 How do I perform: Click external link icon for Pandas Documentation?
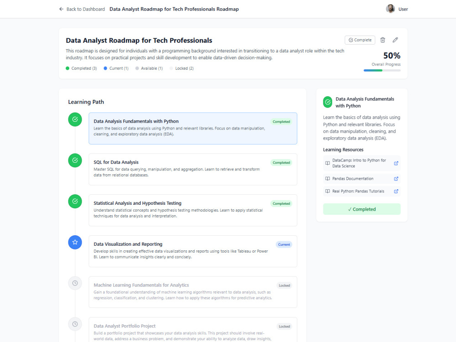pos(396,179)
